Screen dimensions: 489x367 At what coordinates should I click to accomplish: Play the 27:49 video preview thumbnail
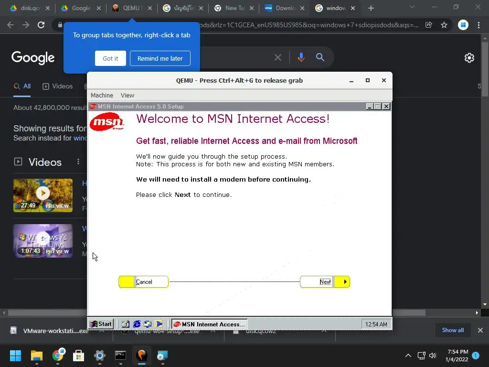[x=43, y=195]
